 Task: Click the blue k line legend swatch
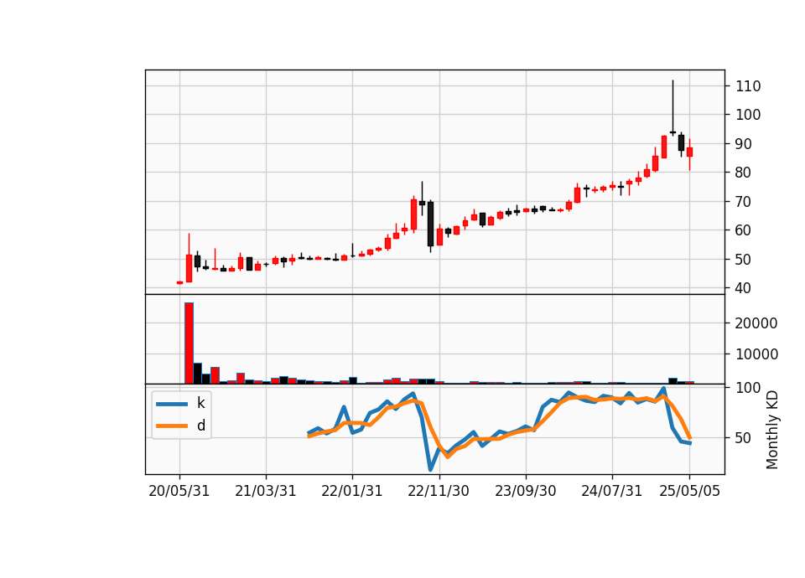172,404
